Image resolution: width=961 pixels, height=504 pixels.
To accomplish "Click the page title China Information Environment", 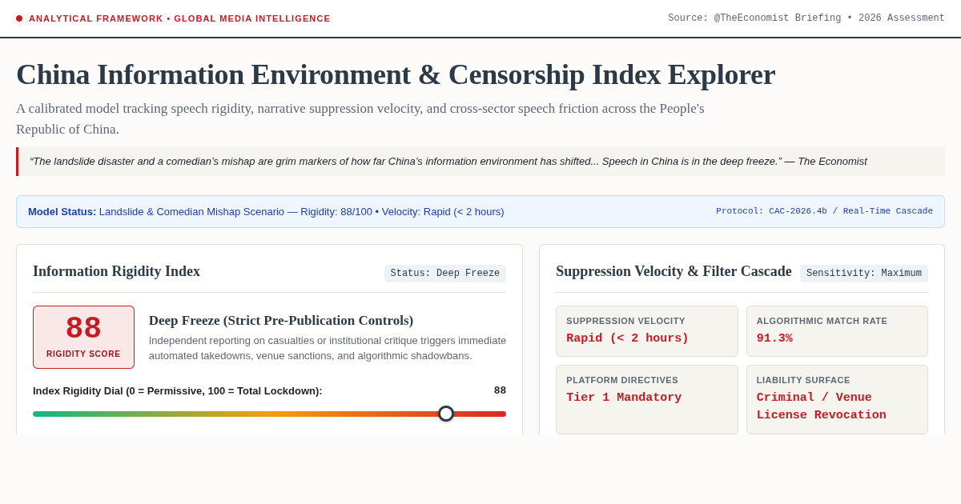I will pos(396,74).
